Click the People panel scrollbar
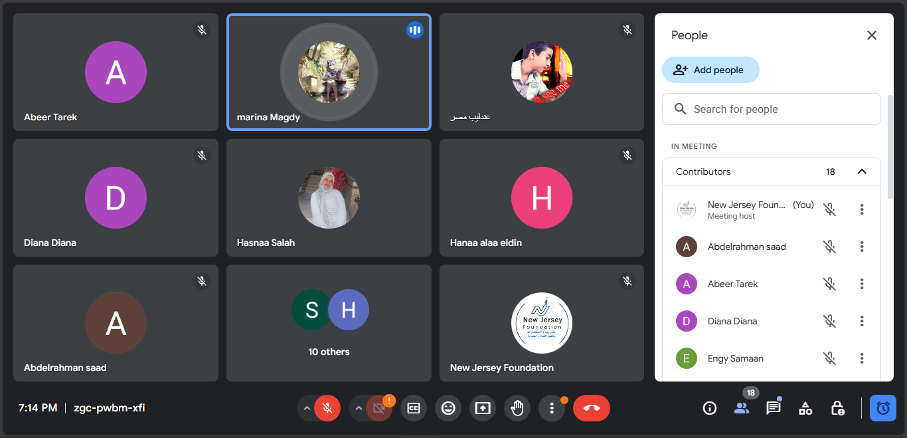Screen dimensions: 907x438 click(890, 146)
